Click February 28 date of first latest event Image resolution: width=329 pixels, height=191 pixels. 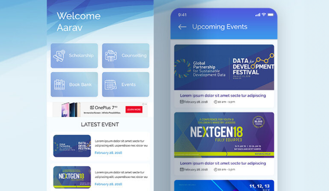click(108, 153)
